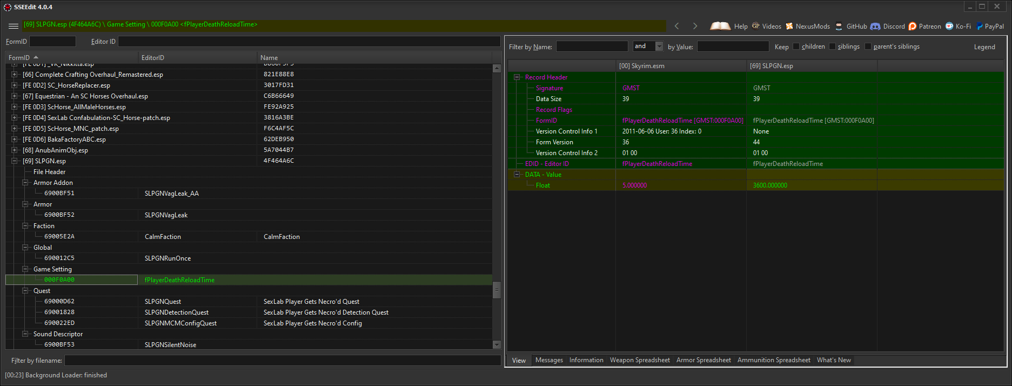Sort by Name column header
Viewport: 1012px width, 386px height.
coord(374,58)
